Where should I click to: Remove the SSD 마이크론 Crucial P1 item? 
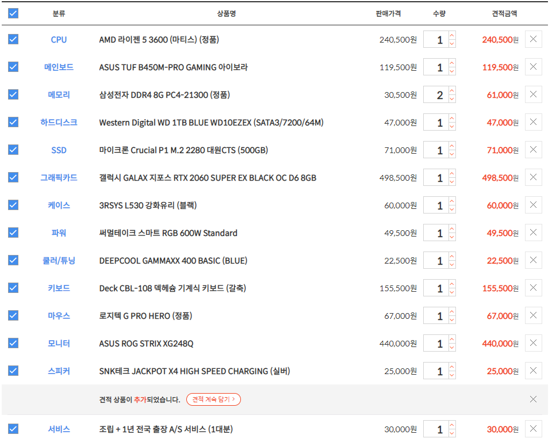pyautogui.click(x=533, y=150)
